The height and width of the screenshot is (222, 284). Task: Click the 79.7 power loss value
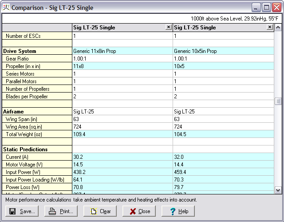178,187
